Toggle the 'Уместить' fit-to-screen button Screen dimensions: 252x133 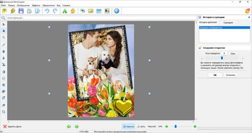129,127
